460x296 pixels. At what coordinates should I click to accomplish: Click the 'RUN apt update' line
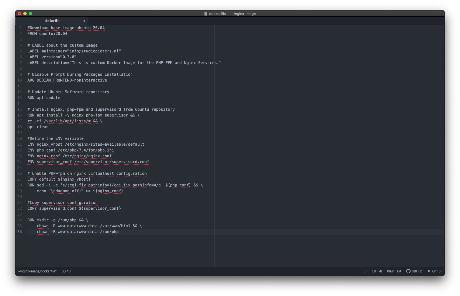pos(44,98)
